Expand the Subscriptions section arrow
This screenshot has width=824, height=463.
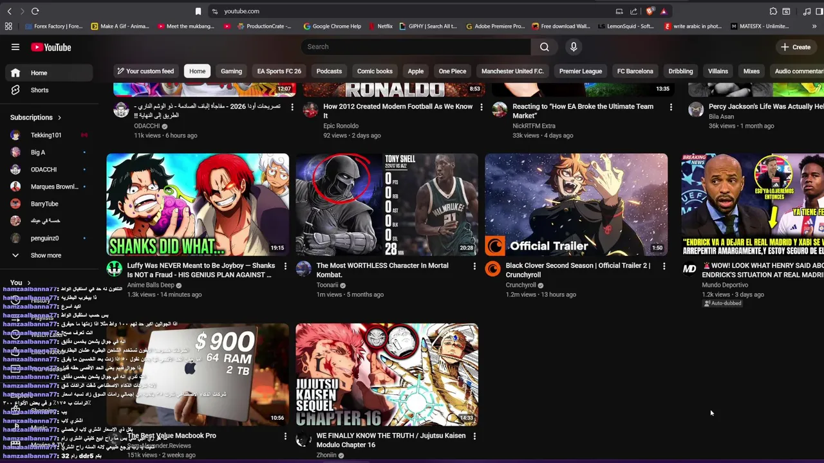click(x=59, y=118)
